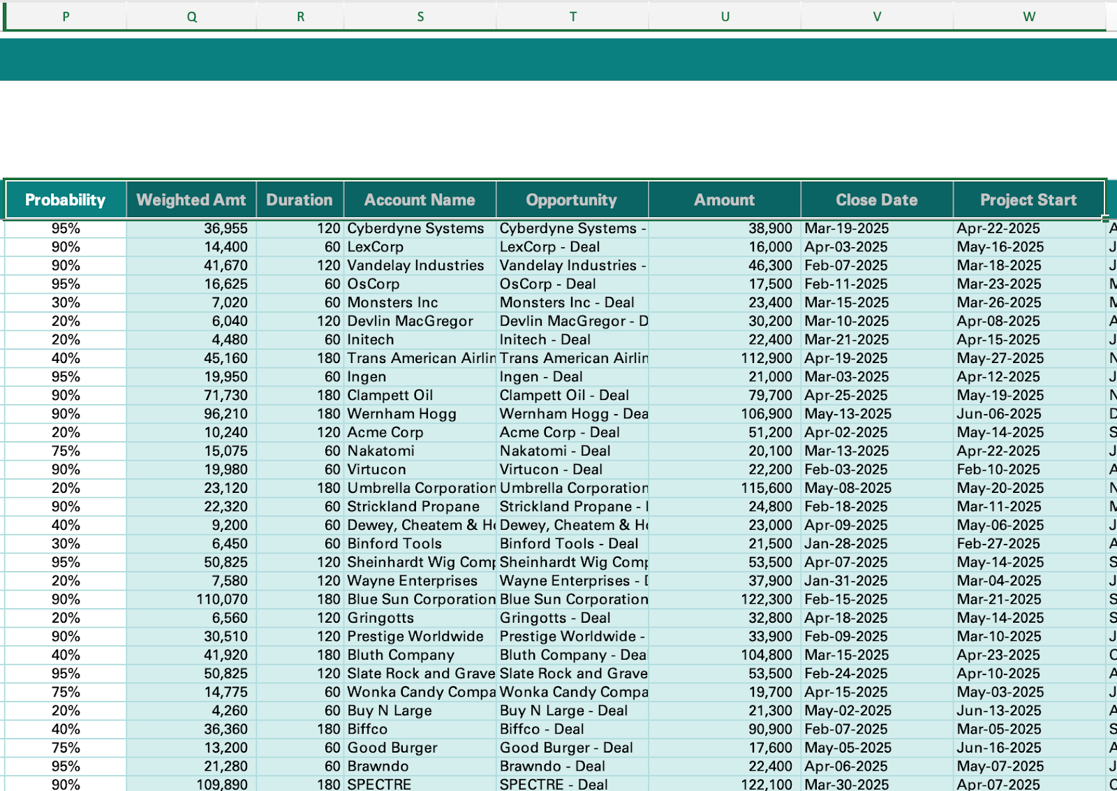Select the Cyberdyne Systems account cell
This screenshot has height=791, width=1117.
pos(420,228)
